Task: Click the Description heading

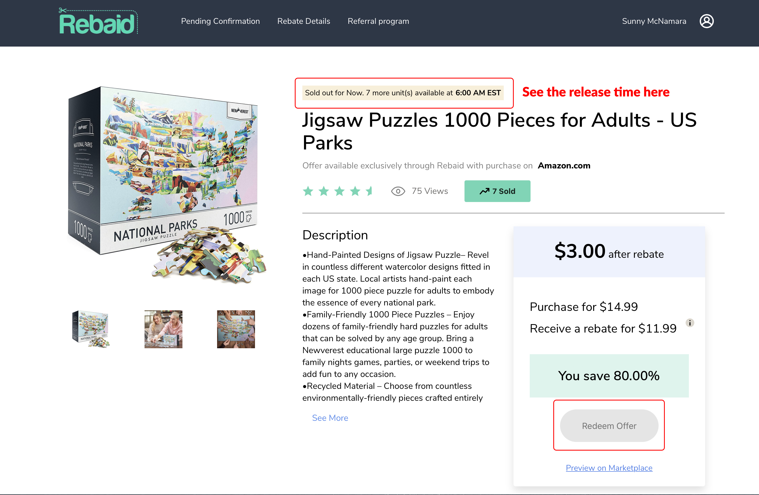Action: point(335,235)
